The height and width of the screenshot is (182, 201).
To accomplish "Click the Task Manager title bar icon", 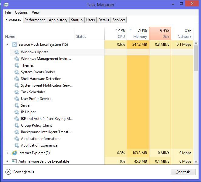I will click(x=6, y=5).
